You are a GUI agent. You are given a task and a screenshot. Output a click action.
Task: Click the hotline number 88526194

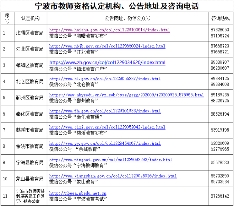[x=220, y=114]
